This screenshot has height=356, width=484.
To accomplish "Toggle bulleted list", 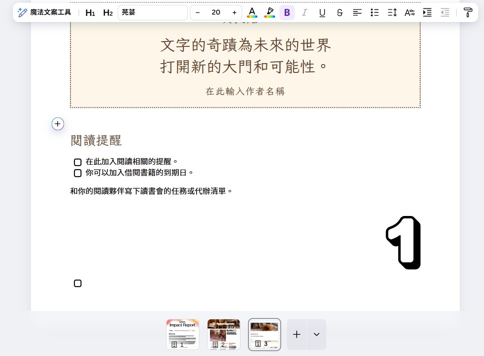I will (x=375, y=13).
